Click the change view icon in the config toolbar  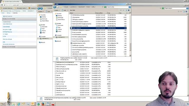121,10
